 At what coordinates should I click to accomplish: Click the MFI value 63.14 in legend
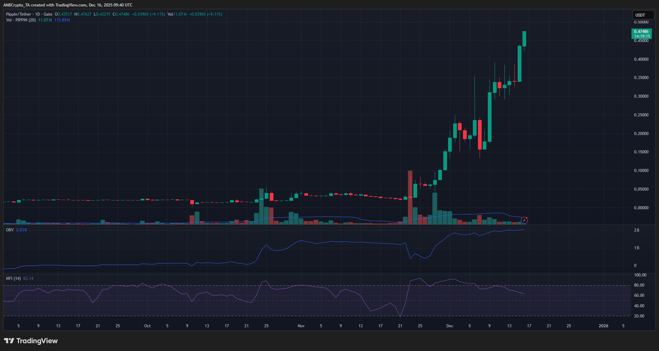coord(28,278)
